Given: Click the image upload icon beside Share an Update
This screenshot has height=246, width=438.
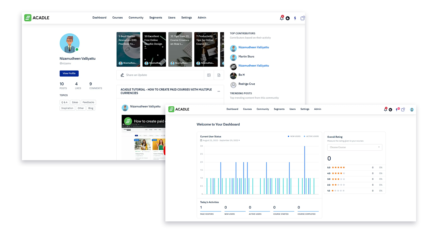Looking at the screenshot, I should 209,75.
